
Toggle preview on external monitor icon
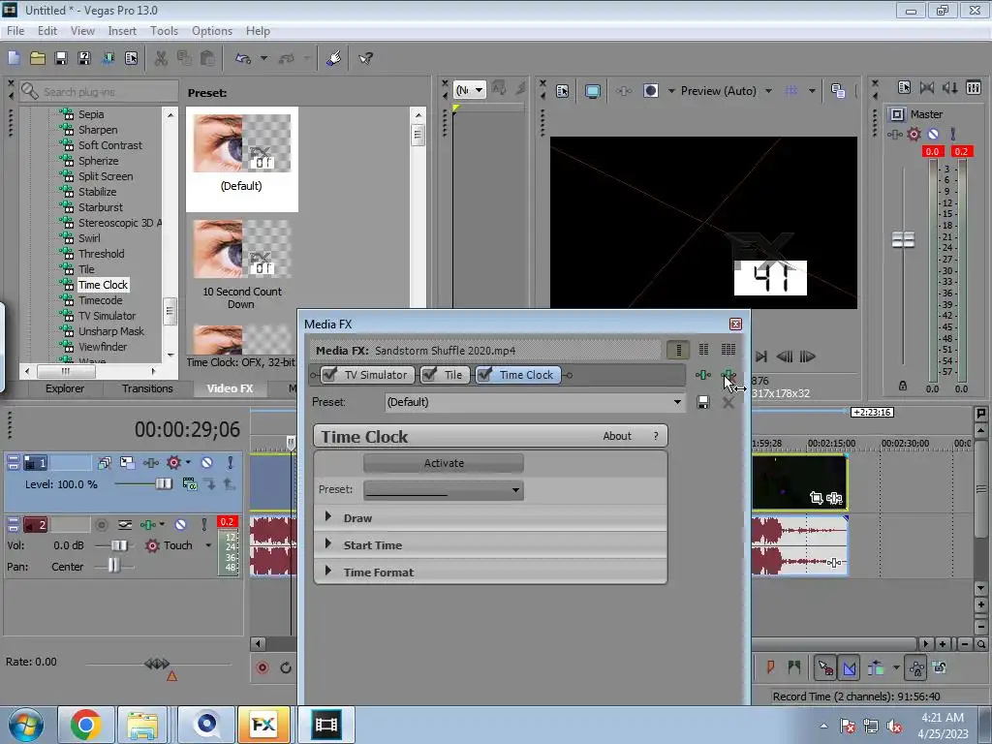click(592, 91)
